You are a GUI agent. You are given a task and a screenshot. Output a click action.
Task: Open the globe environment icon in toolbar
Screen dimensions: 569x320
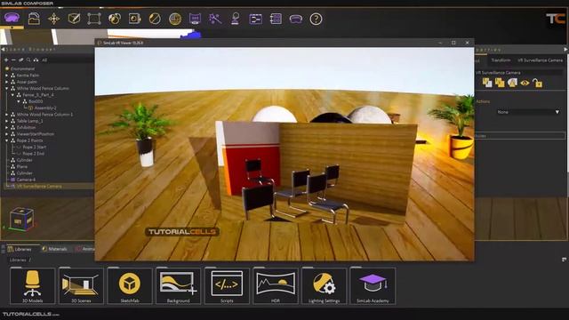175,19
